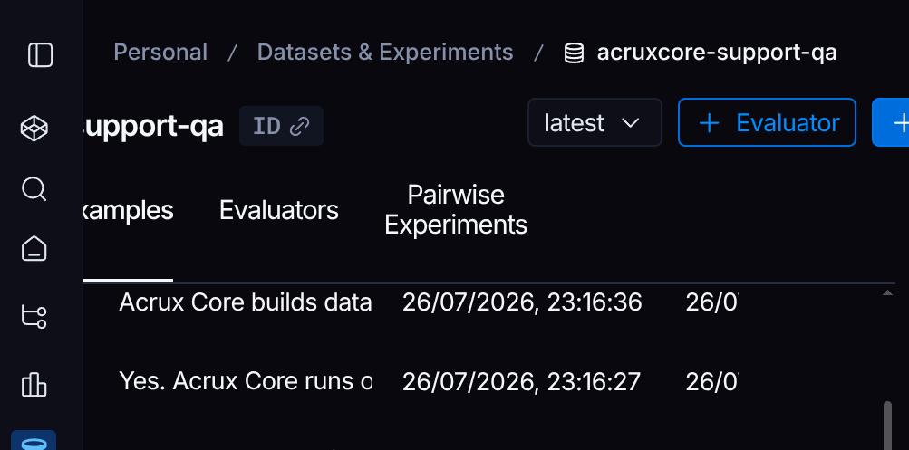Open the search magnifier icon in sidebar
Screen dimensions: 909x450
(34, 189)
